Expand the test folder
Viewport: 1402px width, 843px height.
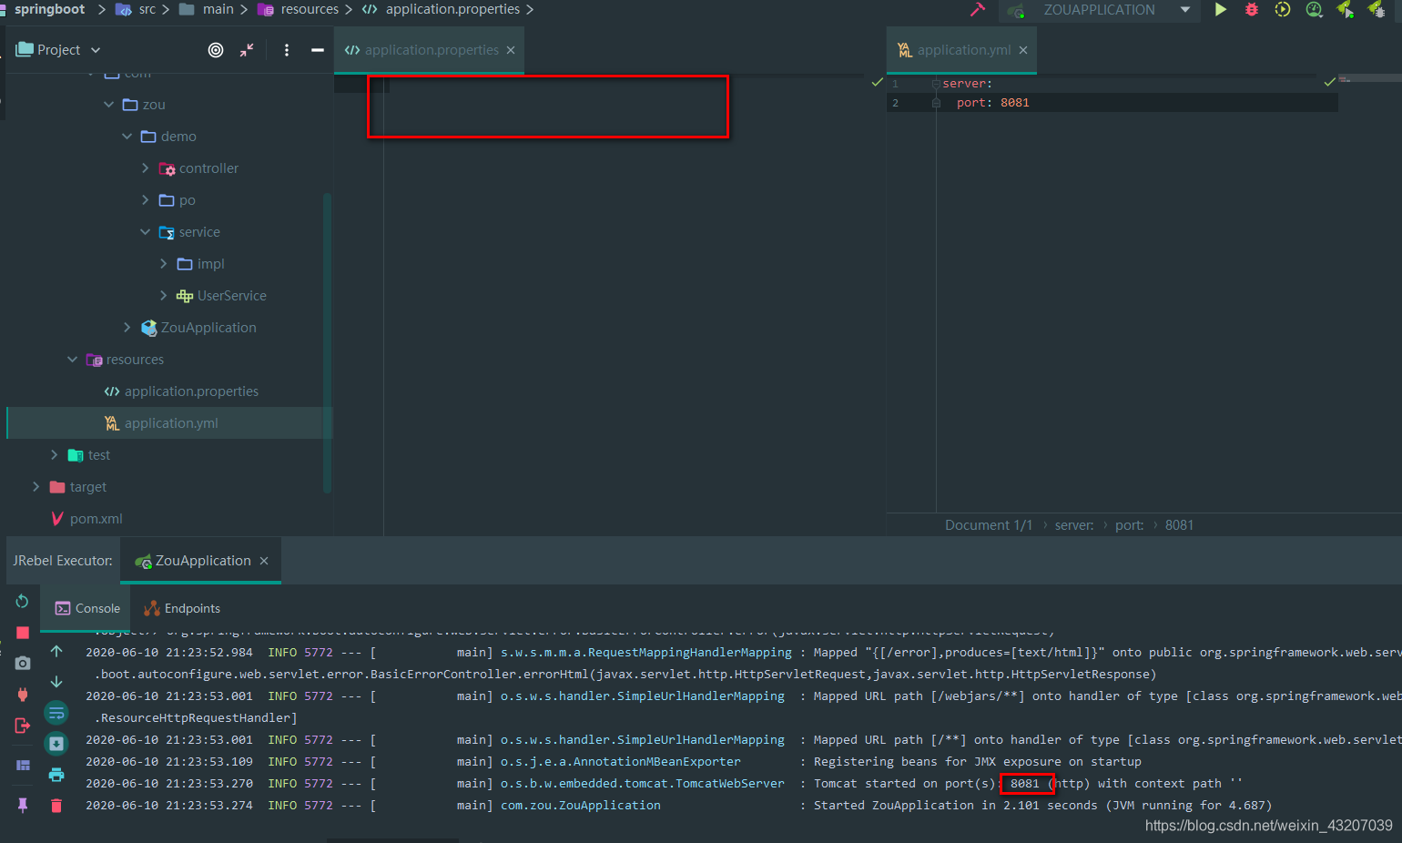tap(55, 455)
